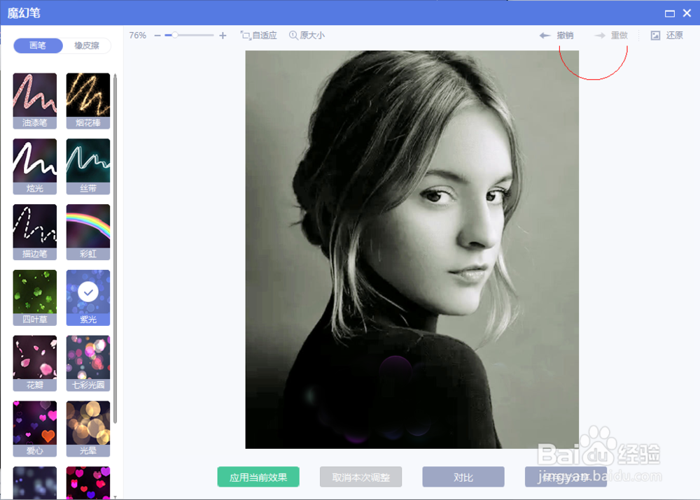Switch to 画笔 brush mode

click(x=38, y=45)
